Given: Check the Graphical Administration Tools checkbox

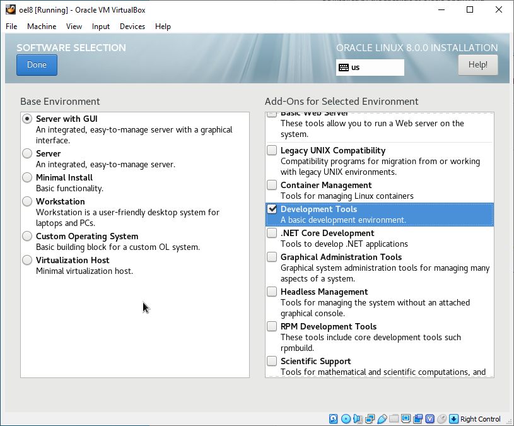Looking at the screenshot, I should pyautogui.click(x=272, y=257).
